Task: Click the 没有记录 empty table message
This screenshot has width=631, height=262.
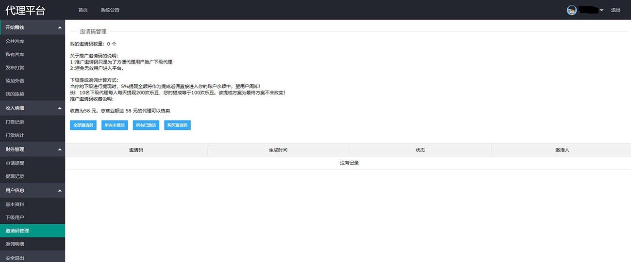Action: tap(349, 163)
